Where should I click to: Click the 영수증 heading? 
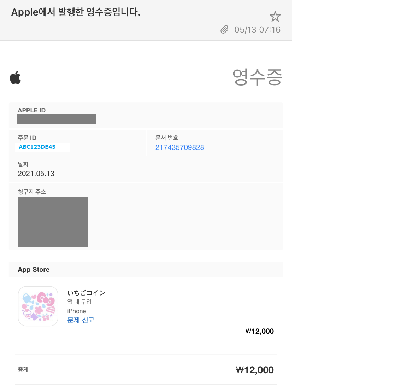click(257, 77)
